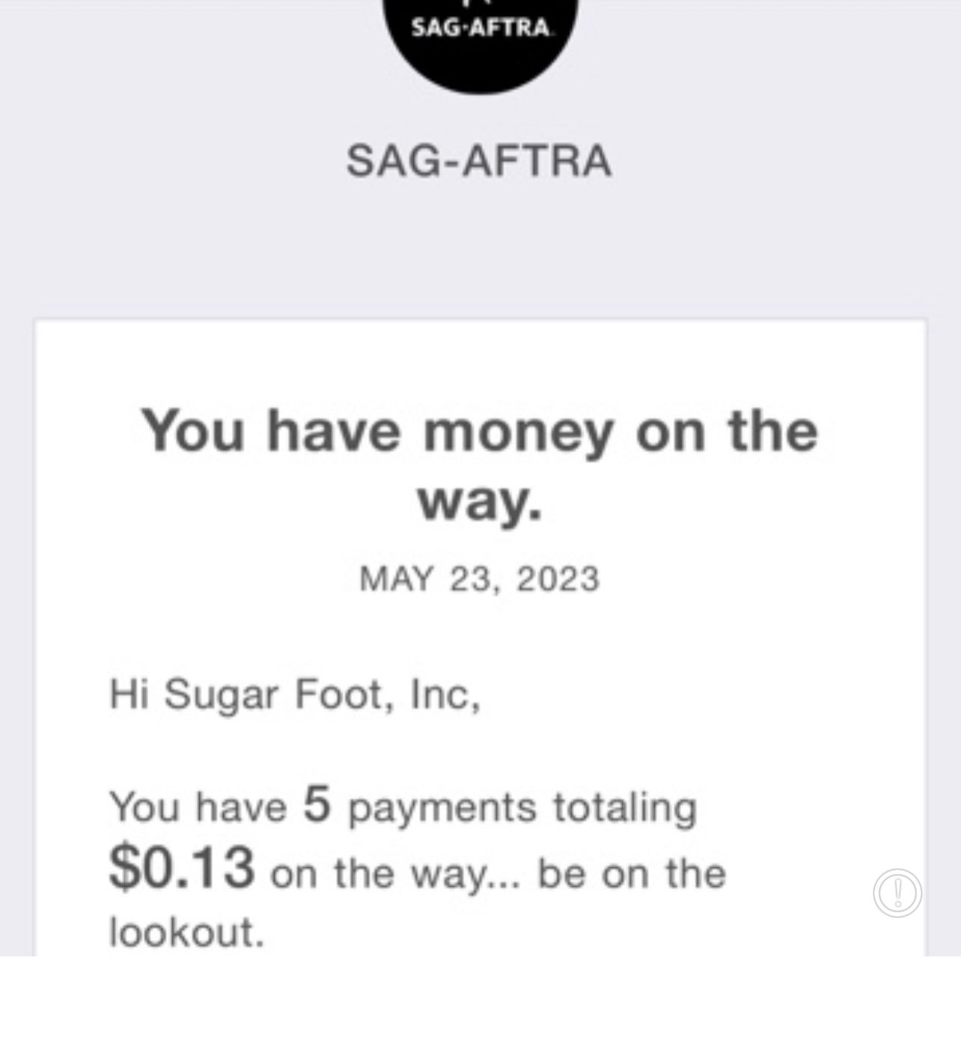Click the white logo text inside the black circle
961x1038 pixels.
[x=482, y=28]
